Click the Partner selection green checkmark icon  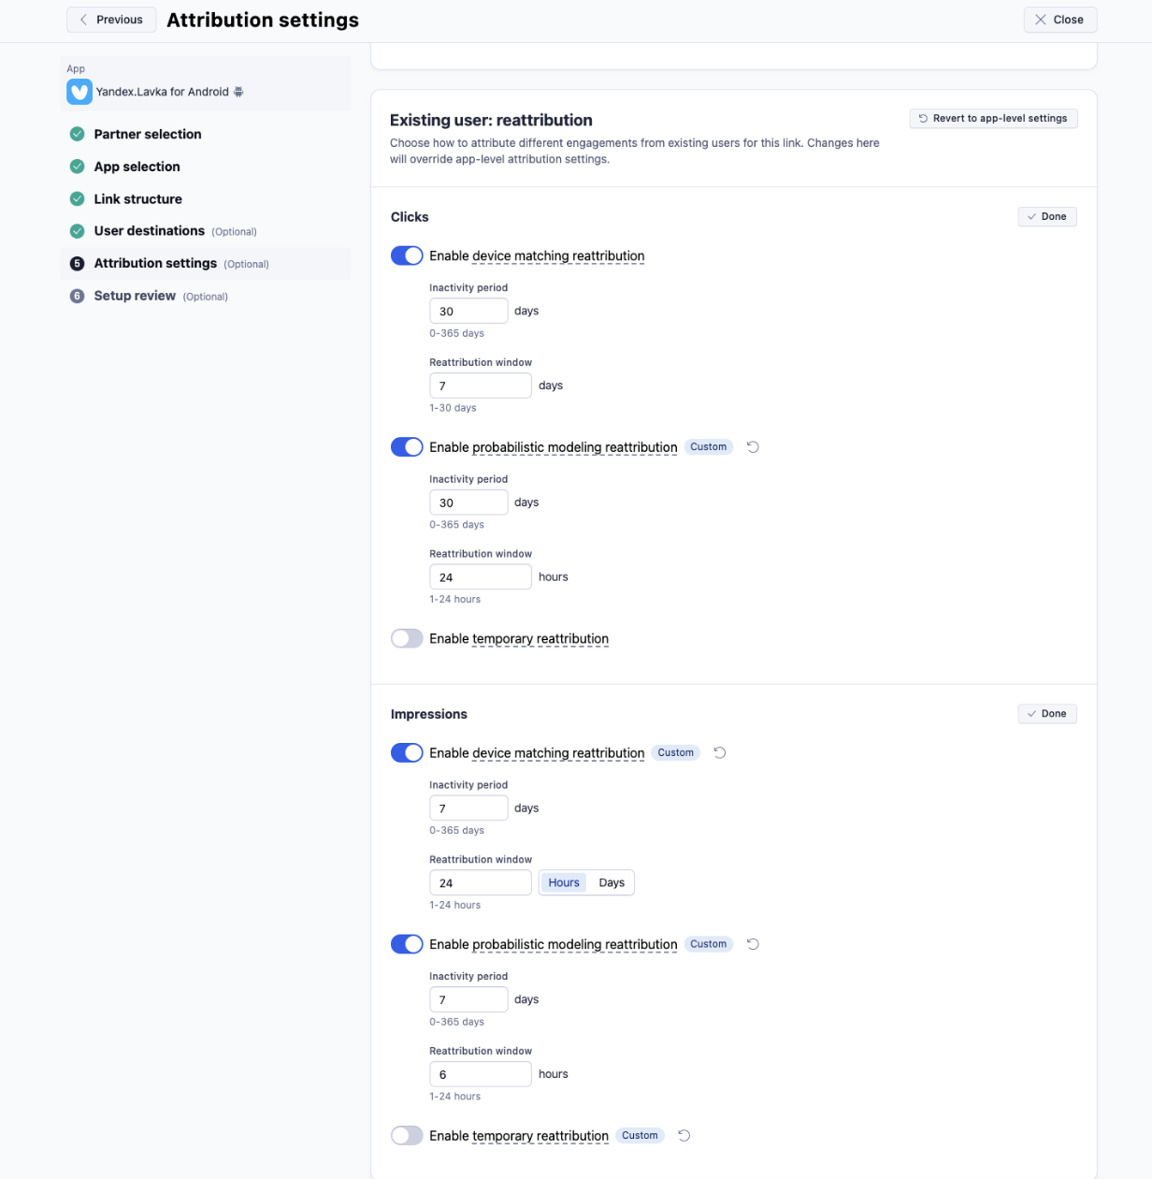pos(78,135)
